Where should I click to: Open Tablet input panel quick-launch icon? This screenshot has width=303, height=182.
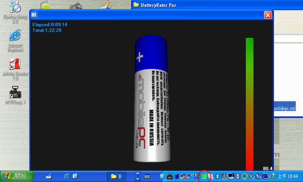(48, 176)
